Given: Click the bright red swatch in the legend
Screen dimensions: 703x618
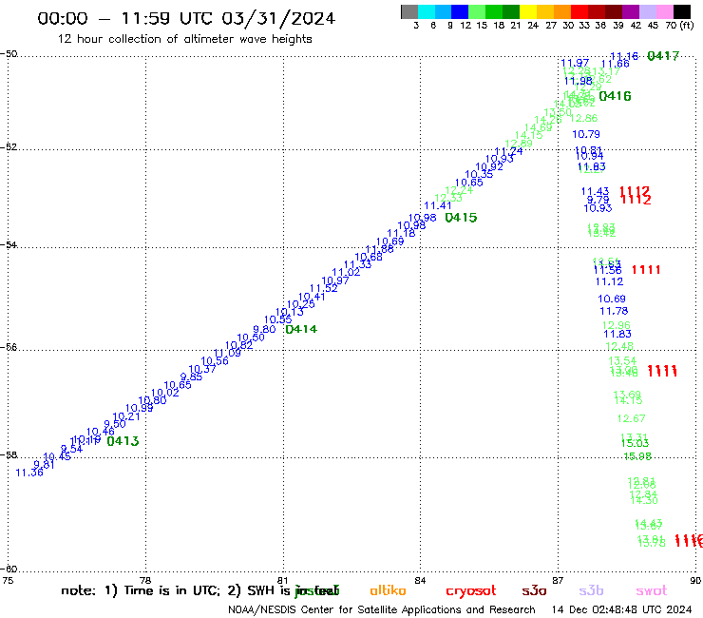Looking at the screenshot, I should 579,11.
